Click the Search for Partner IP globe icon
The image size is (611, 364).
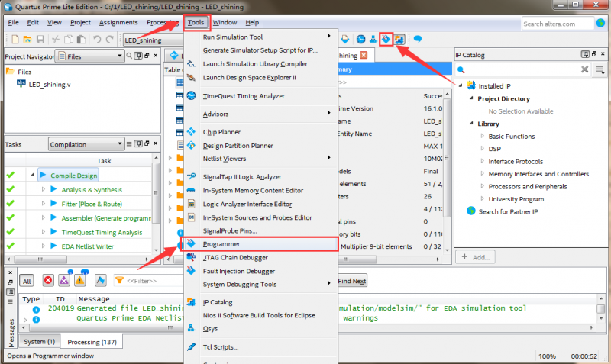(x=471, y=211)
